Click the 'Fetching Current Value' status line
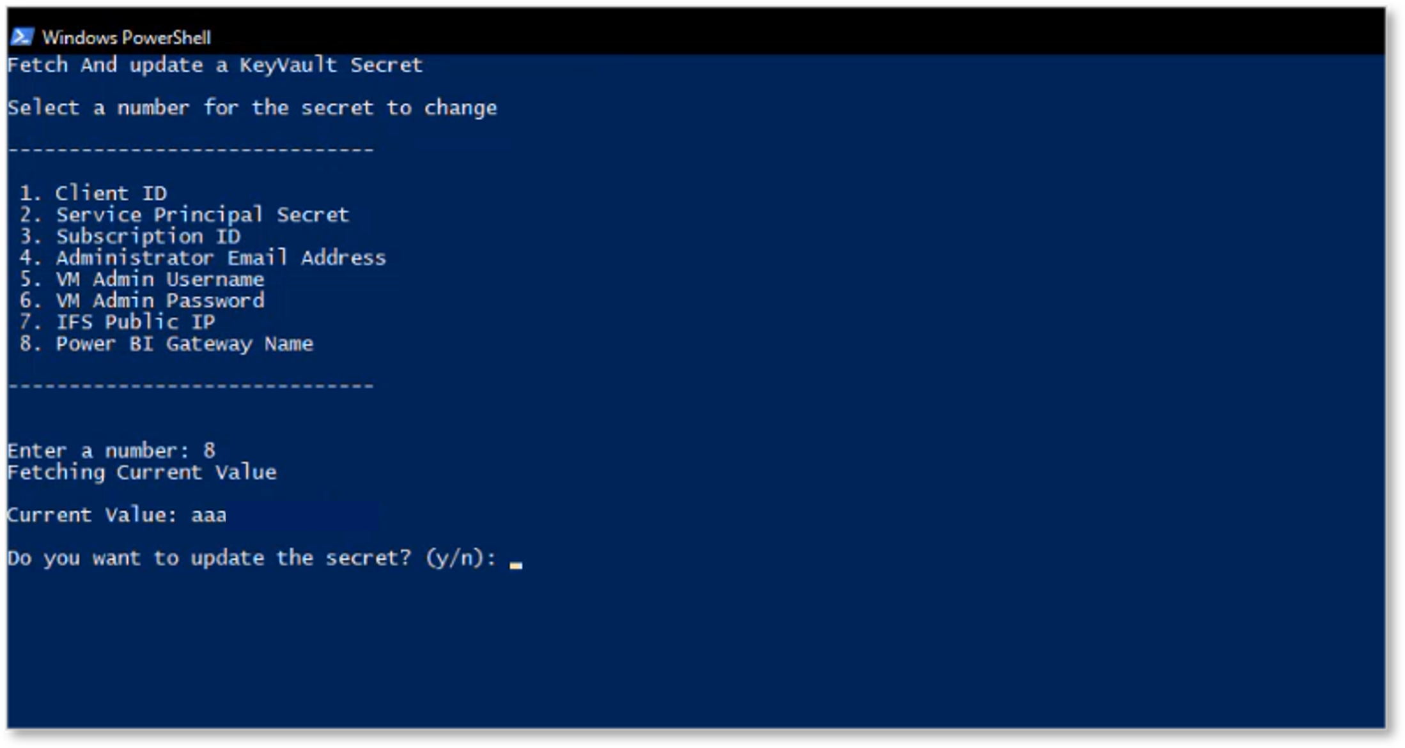 [142, 472]
